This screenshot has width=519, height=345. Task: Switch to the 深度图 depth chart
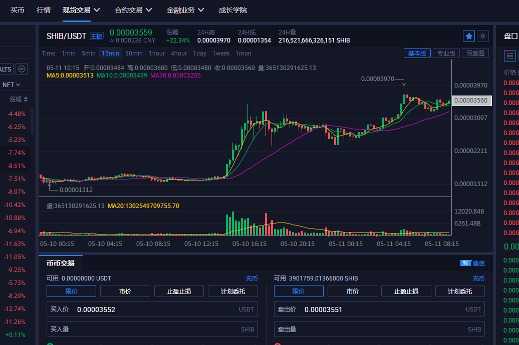pos(475,53)
